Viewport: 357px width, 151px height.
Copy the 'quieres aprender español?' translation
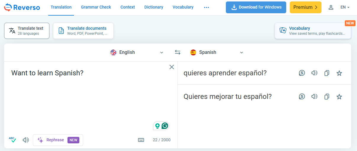[x=327, y=73]
